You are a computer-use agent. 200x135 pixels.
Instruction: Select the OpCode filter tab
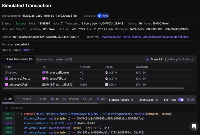23,99
